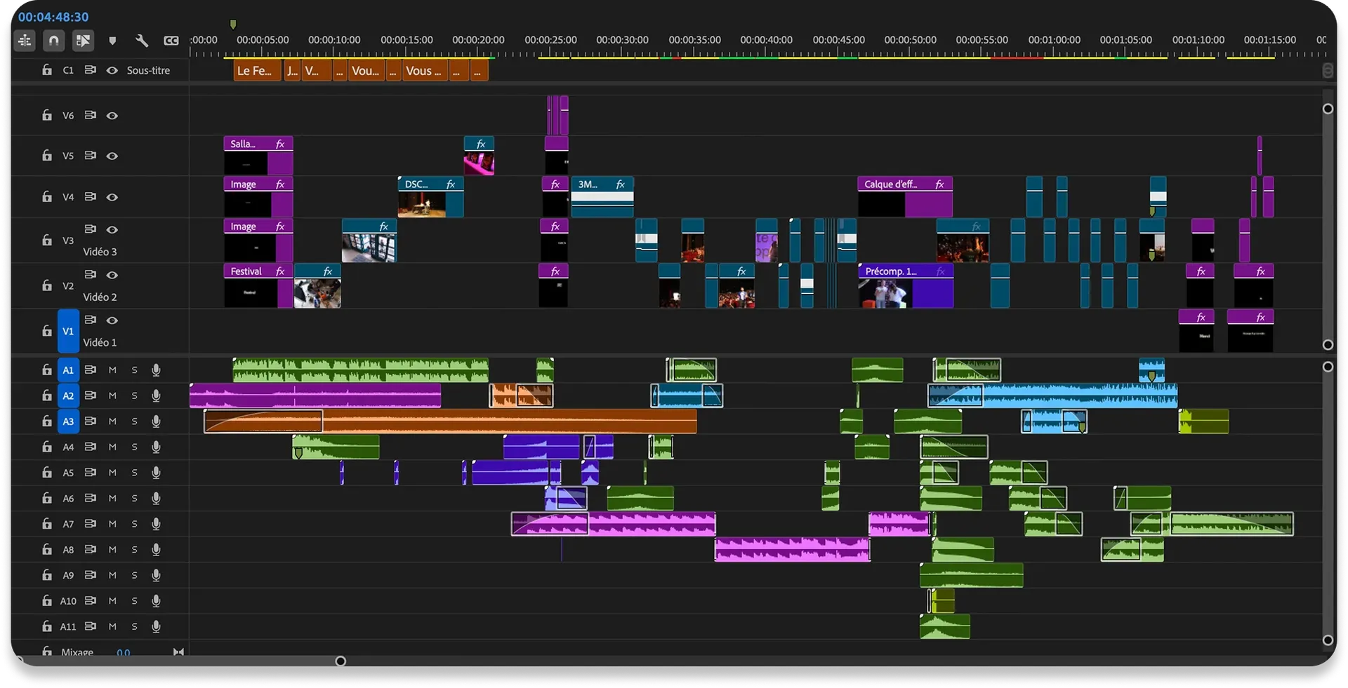Mute audio track A3
This screenshot has width=1348, height=688.
click(x=112, y=421)
